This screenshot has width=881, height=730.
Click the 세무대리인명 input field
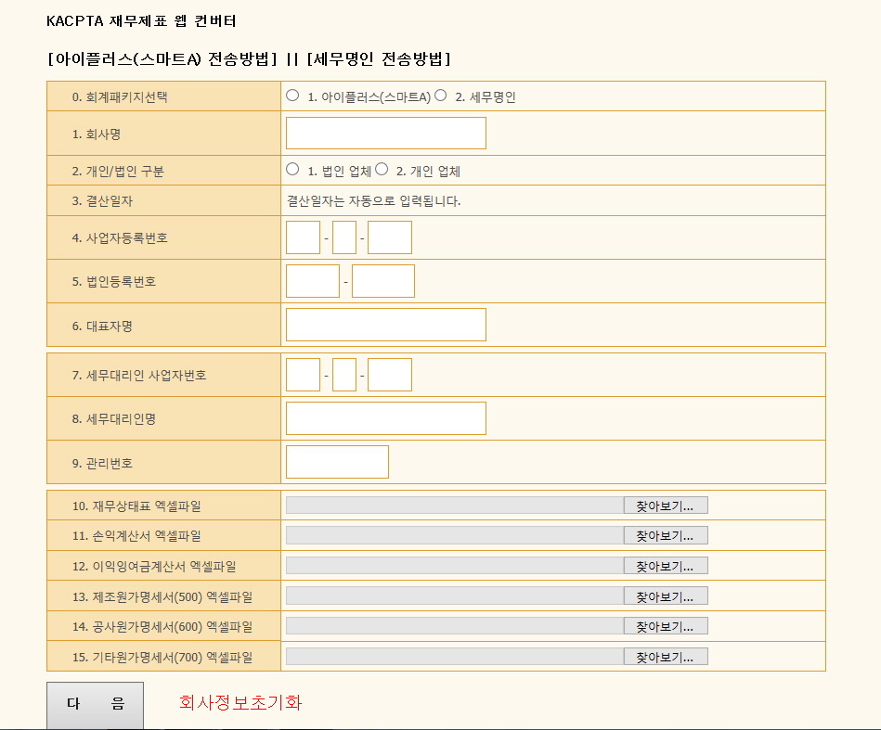pos(386,418)
